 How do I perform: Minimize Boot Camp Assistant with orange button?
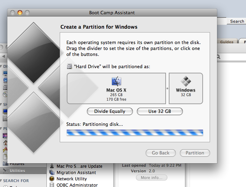point(20,13)
